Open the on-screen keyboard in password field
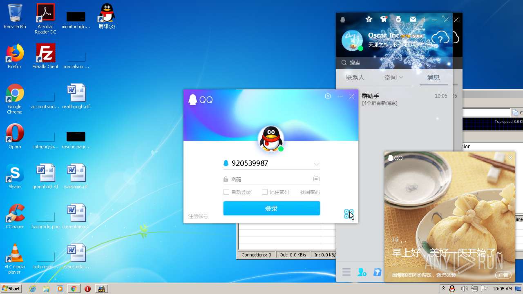The width and height of the screenshot is (523, 294). point(316,179)
